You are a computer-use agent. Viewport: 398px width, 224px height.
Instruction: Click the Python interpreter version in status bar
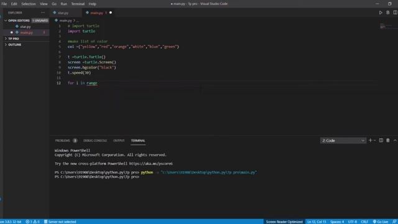11,222
